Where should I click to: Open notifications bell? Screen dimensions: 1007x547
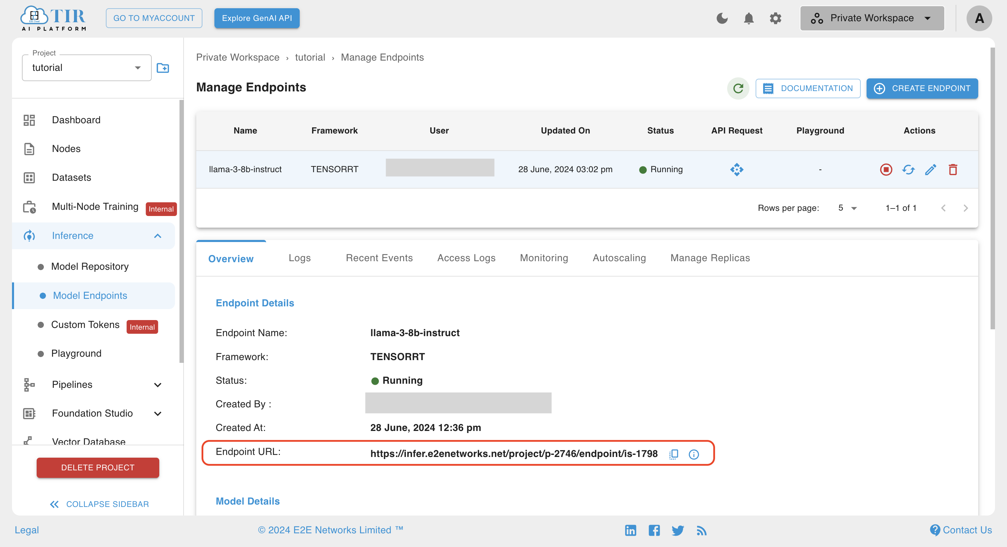[x=749, y=18]
